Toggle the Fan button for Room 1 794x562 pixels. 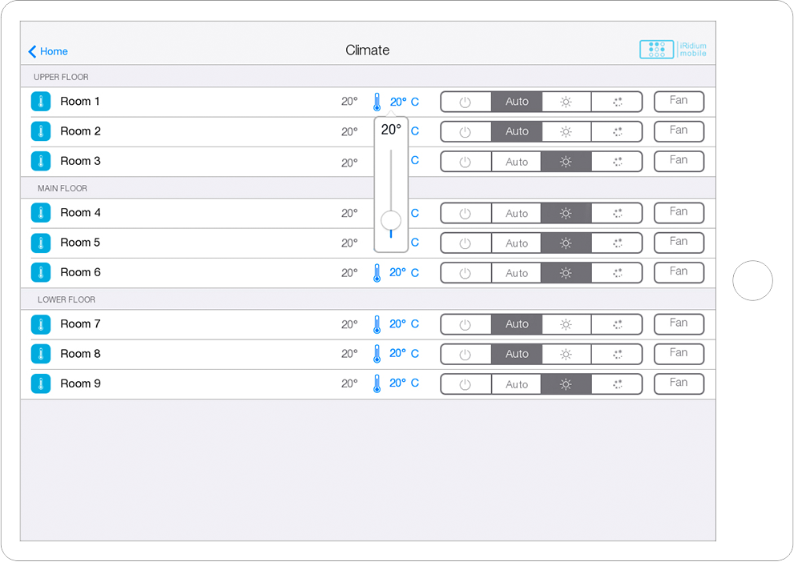(679, 102)
